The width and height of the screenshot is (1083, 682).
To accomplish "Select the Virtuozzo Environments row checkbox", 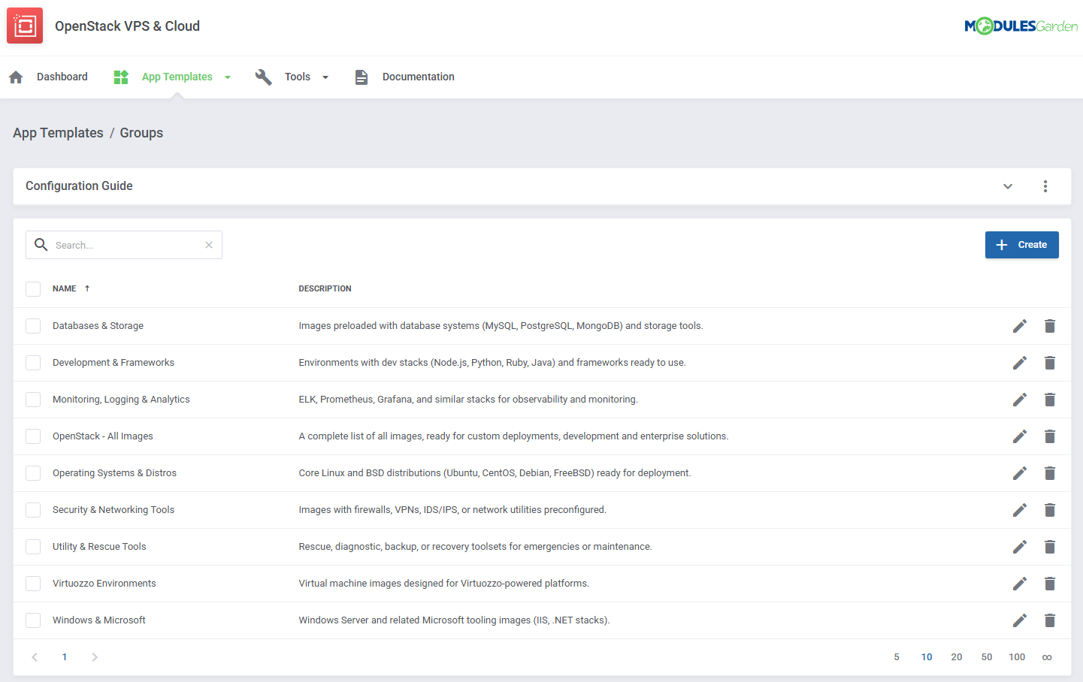I will tap(33, 583).
